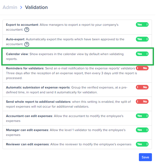Screen dimensions: 157x168
Task: Toggle the Calendar view setting off
Action: point(142,54)
